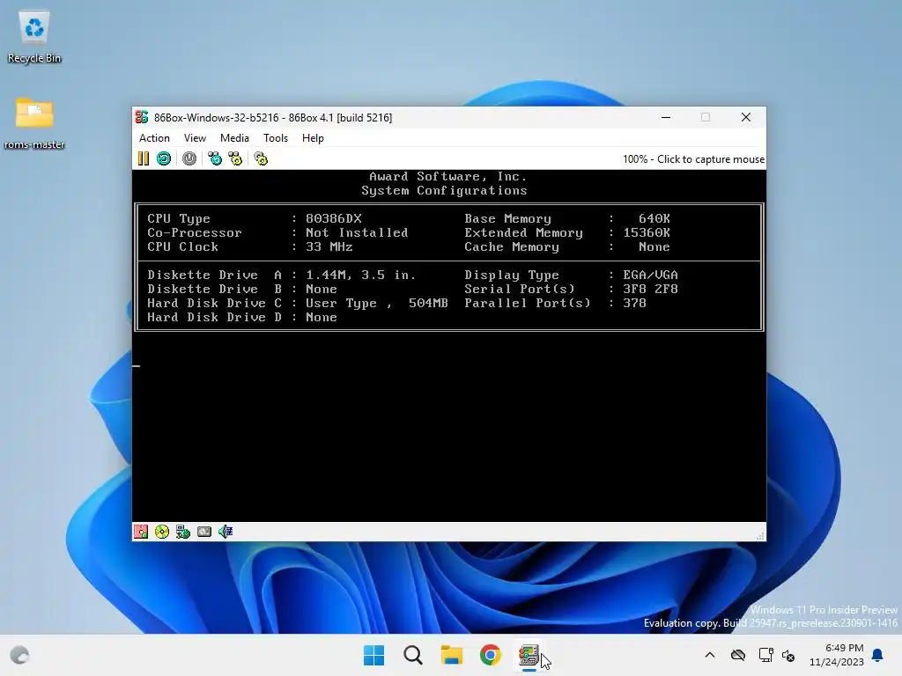Expand the hidden system tray icons chevron
Screen dimensions: 902x676
[x=710, y=655]
